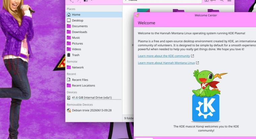The width and height of the screenshot is (256, 139).
Task: Open the Music folder from sidebar
Action: coord(94,38)
